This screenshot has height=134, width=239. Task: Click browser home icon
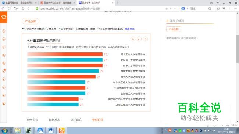pos(3,8)
